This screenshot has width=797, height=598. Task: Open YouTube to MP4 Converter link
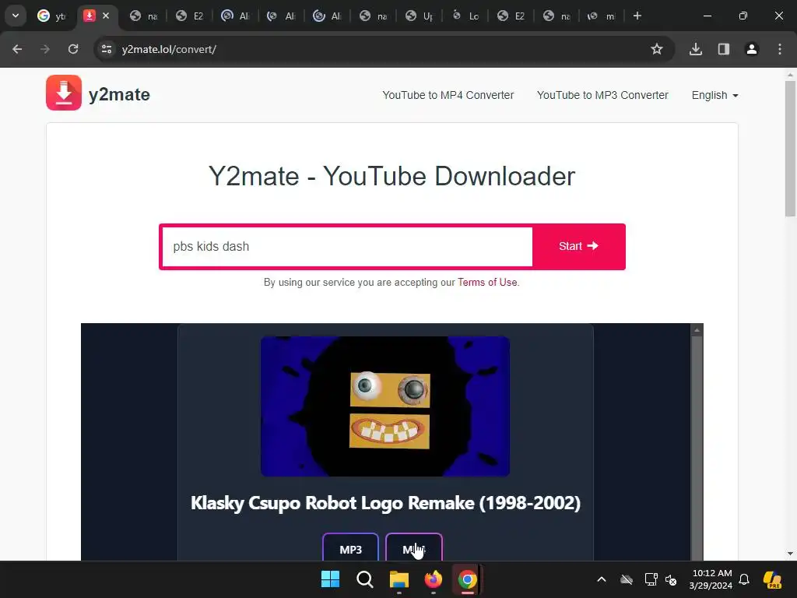pyautogui.click(x=448, y=95)
